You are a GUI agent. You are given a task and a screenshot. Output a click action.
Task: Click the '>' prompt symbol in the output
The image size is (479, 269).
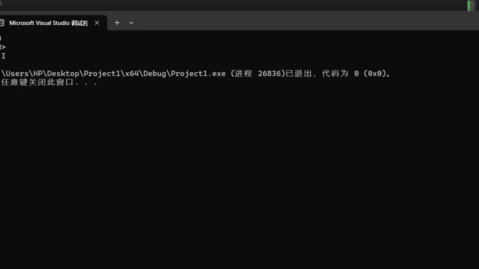pyautogui.click(x=3, y=47)
